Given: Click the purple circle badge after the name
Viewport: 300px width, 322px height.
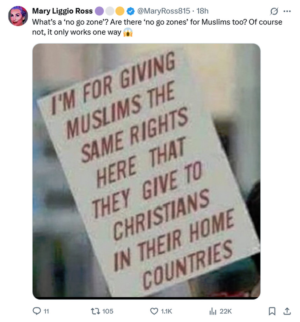Looking at the screenshot, I should [99, 11].
